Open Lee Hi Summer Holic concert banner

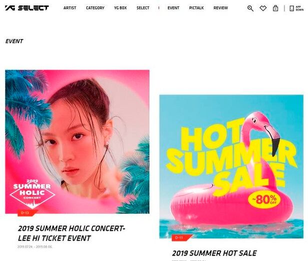coord(77,142)
